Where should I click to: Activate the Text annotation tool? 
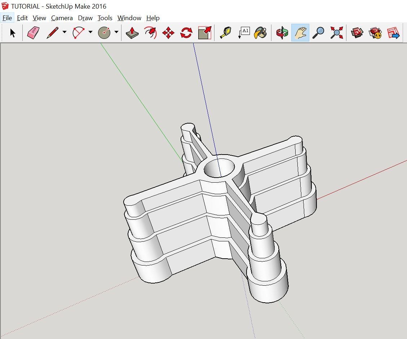[x=244, y=32]
